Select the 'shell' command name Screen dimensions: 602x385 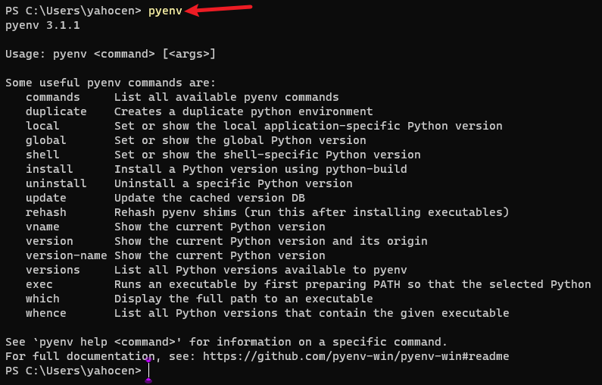pyautogui.click(x=42, y=155)
